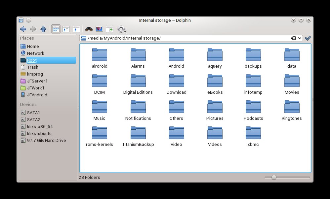The image size is (330, 199).
Task: Go back with the left arrow
Action: (23, 29)
